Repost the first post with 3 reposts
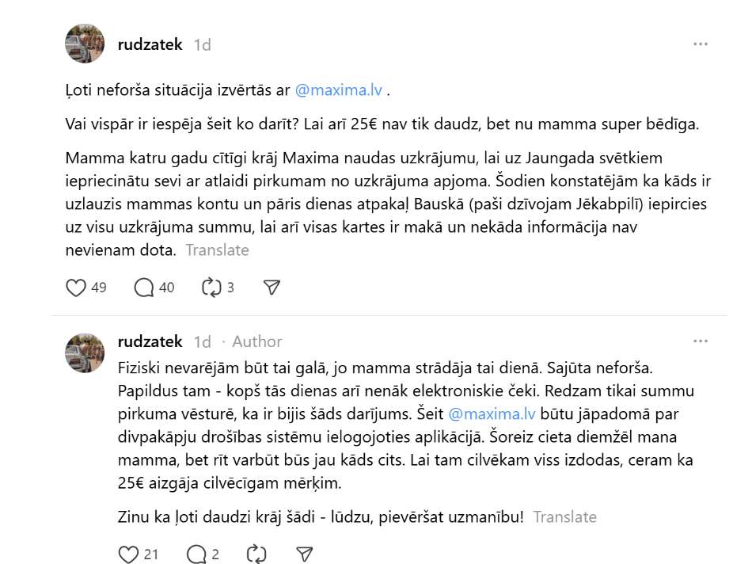 point(211,288)
